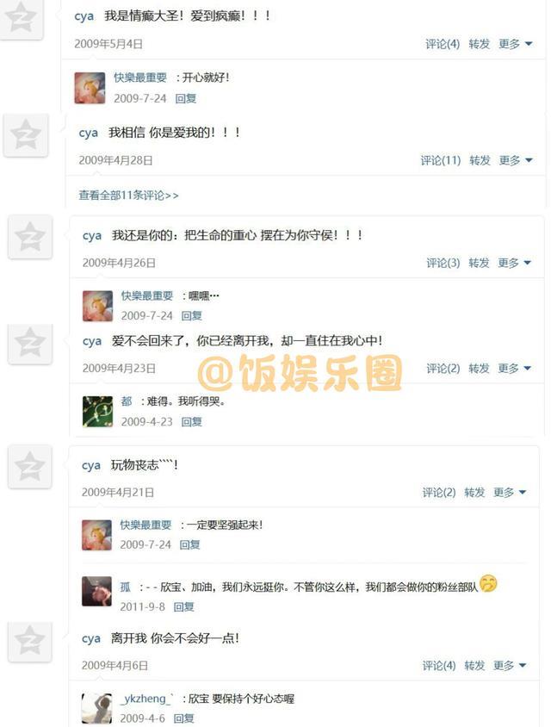The width and height of the screenshot is (551, 727).
Task: Open avatar of commenter 都
Action: [97, 411]
